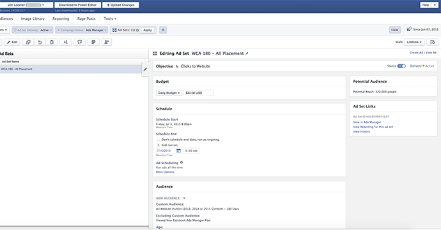The image size is (441, 230).
Task: Click the Duplicate ad set icon
Action: pos(28,42)
